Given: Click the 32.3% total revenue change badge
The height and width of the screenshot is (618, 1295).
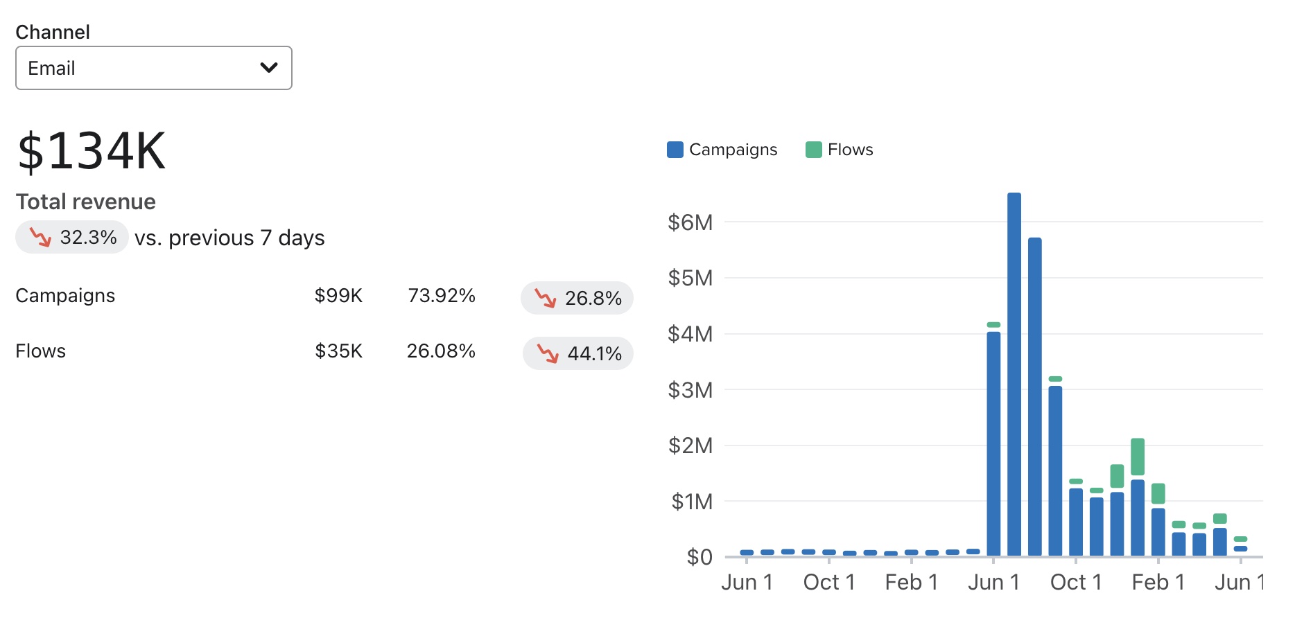Looking at the screenshot, I should 72,238.
